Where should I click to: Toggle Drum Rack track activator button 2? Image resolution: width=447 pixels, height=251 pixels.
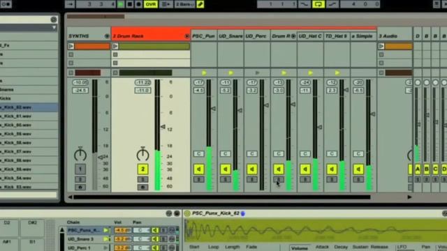(x=142, y=169)
